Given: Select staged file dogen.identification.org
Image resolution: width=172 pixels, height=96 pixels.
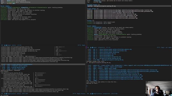Looking at the screenshot, I should [110, 13].
